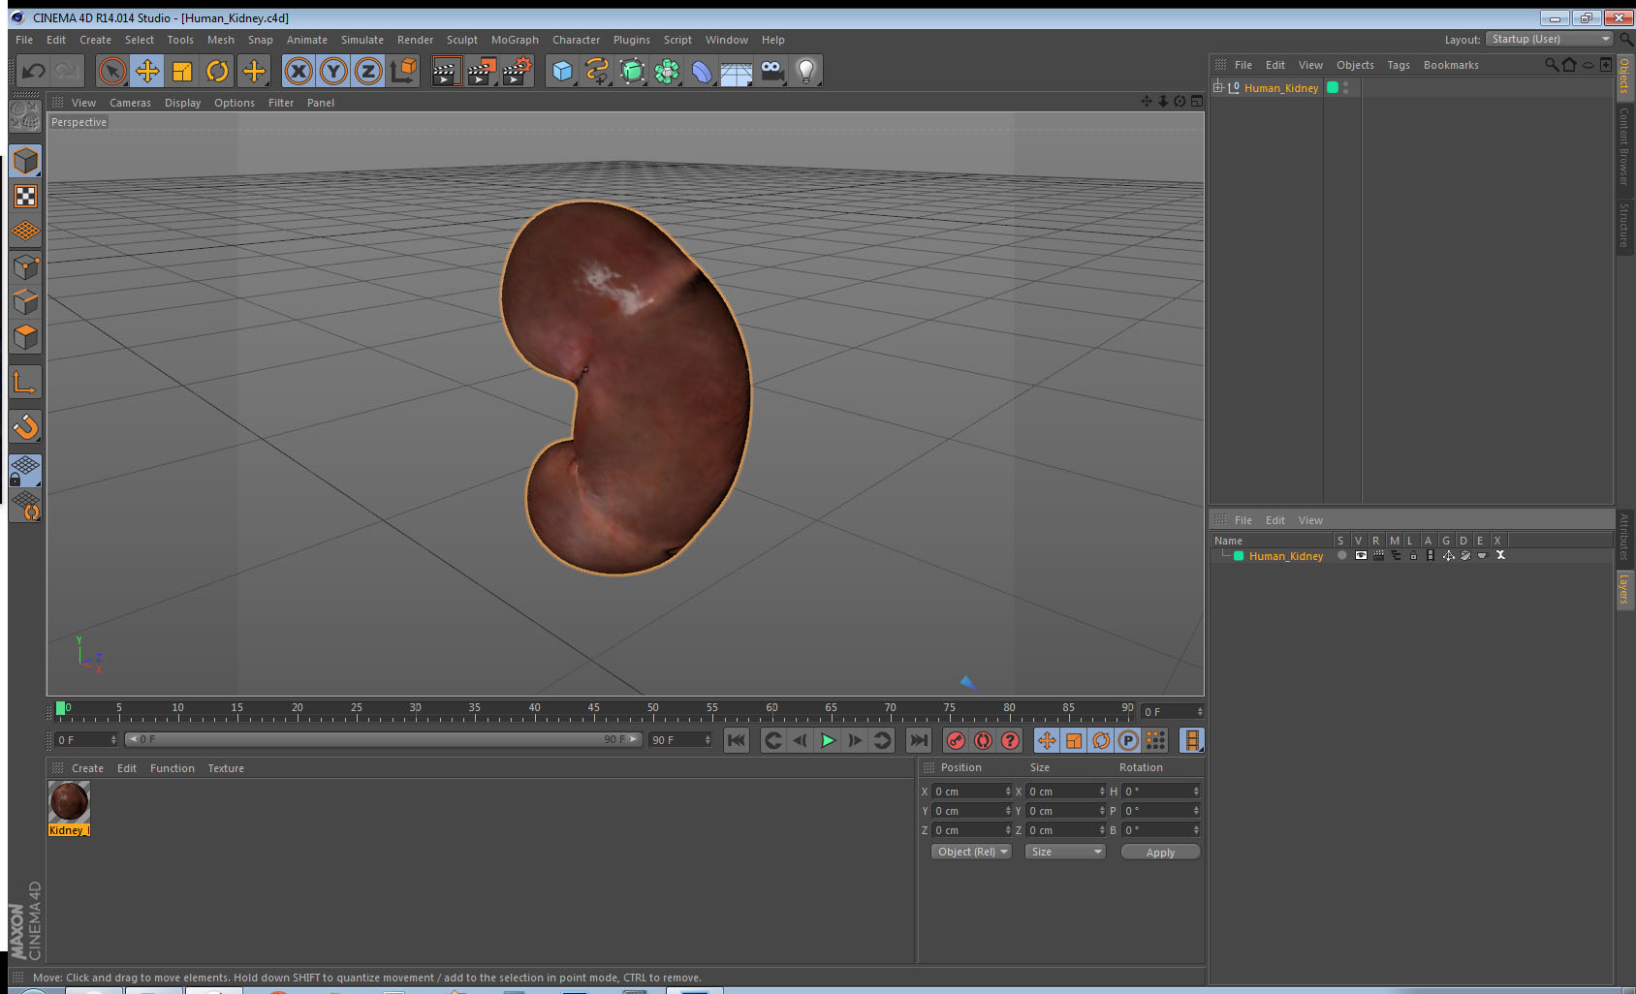Click the Rotation H input field
This screenshot has height=994, width=1636.
pos(1161,792)
